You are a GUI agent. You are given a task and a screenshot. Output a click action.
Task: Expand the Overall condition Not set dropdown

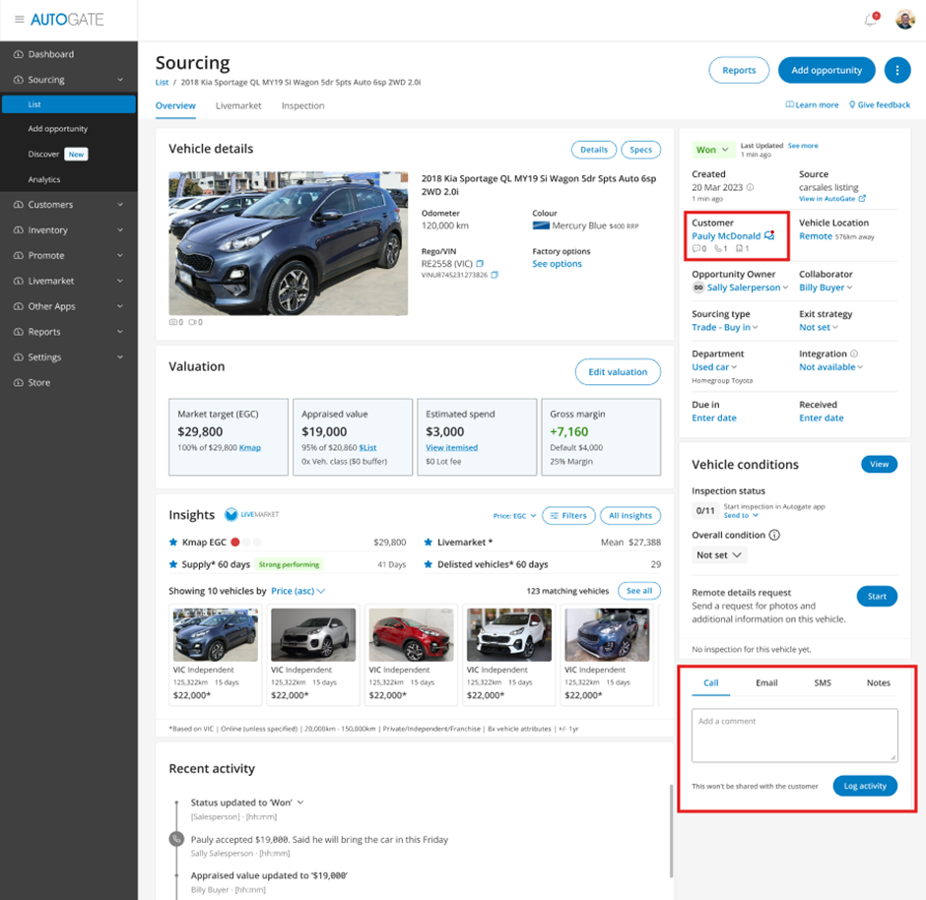(719, 555)
